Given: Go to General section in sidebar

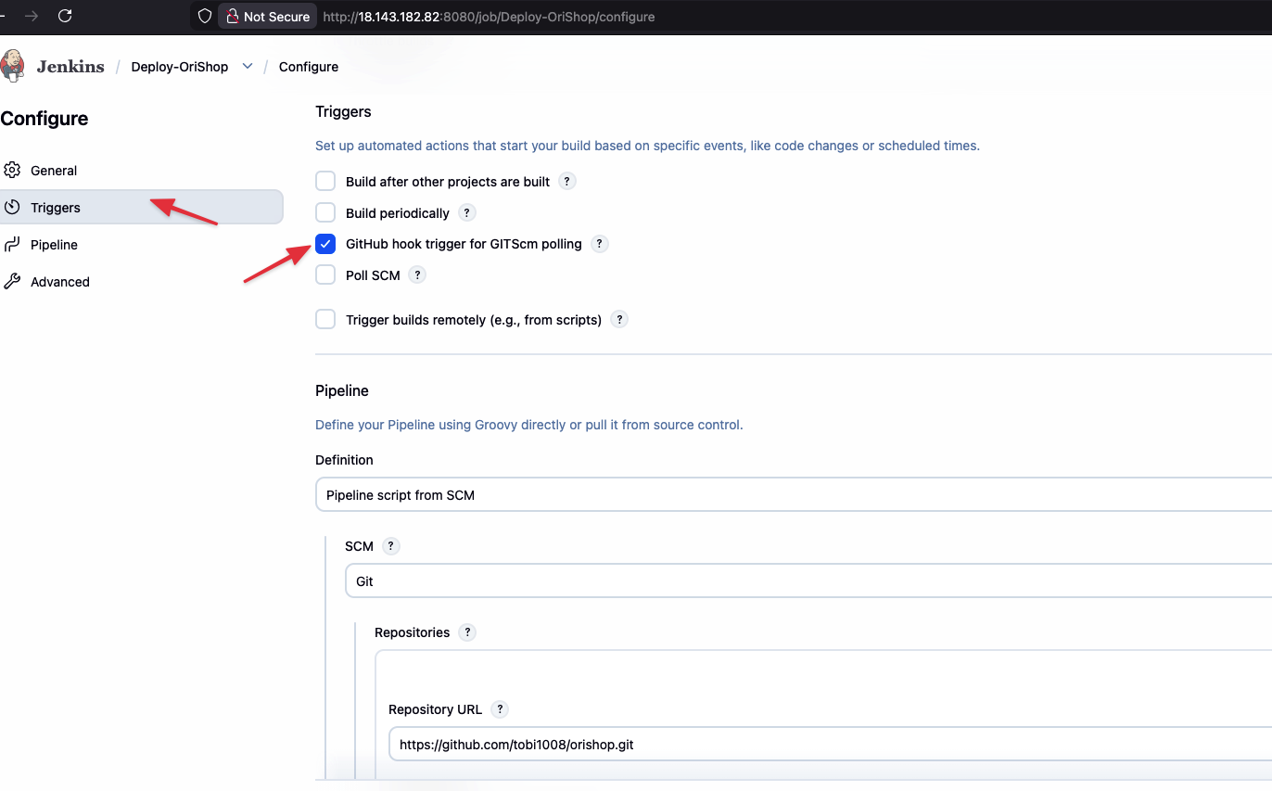Looking at the screenshot, I should pyautogui.click(x=54, y=171).
